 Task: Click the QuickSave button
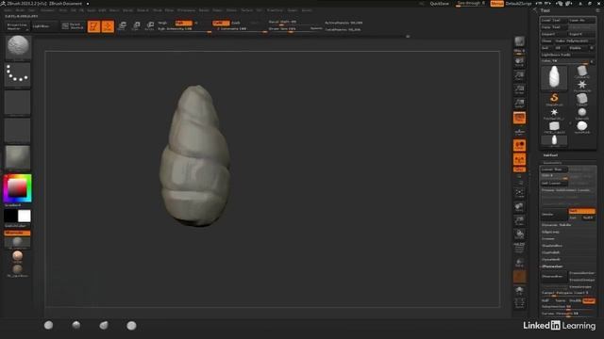439,4
